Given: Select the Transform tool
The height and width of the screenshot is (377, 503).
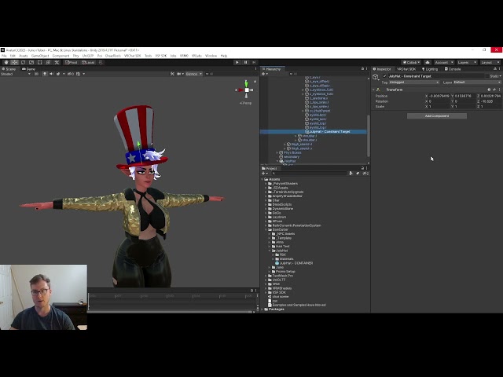Looking at the screenshot, I should (48, 63).
